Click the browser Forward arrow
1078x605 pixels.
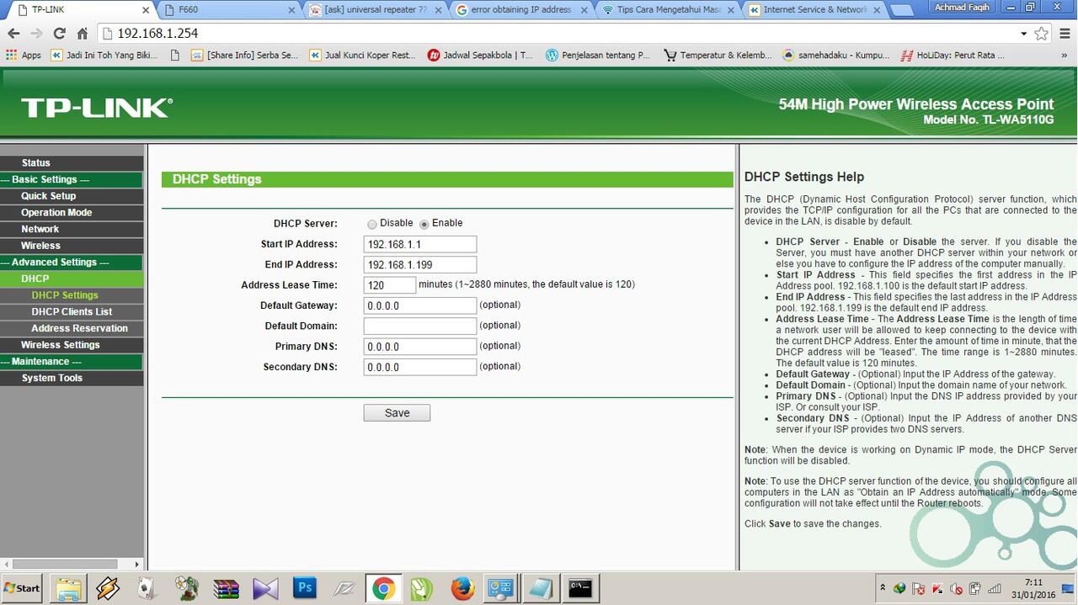(36, 34)
